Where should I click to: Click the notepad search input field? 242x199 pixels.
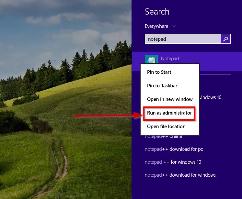183,39
